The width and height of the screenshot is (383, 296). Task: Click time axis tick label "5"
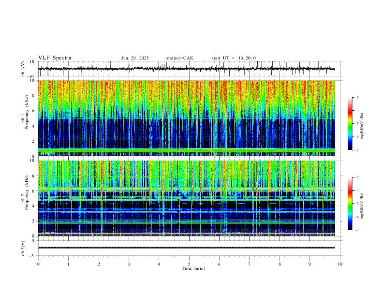click(189, 264)
